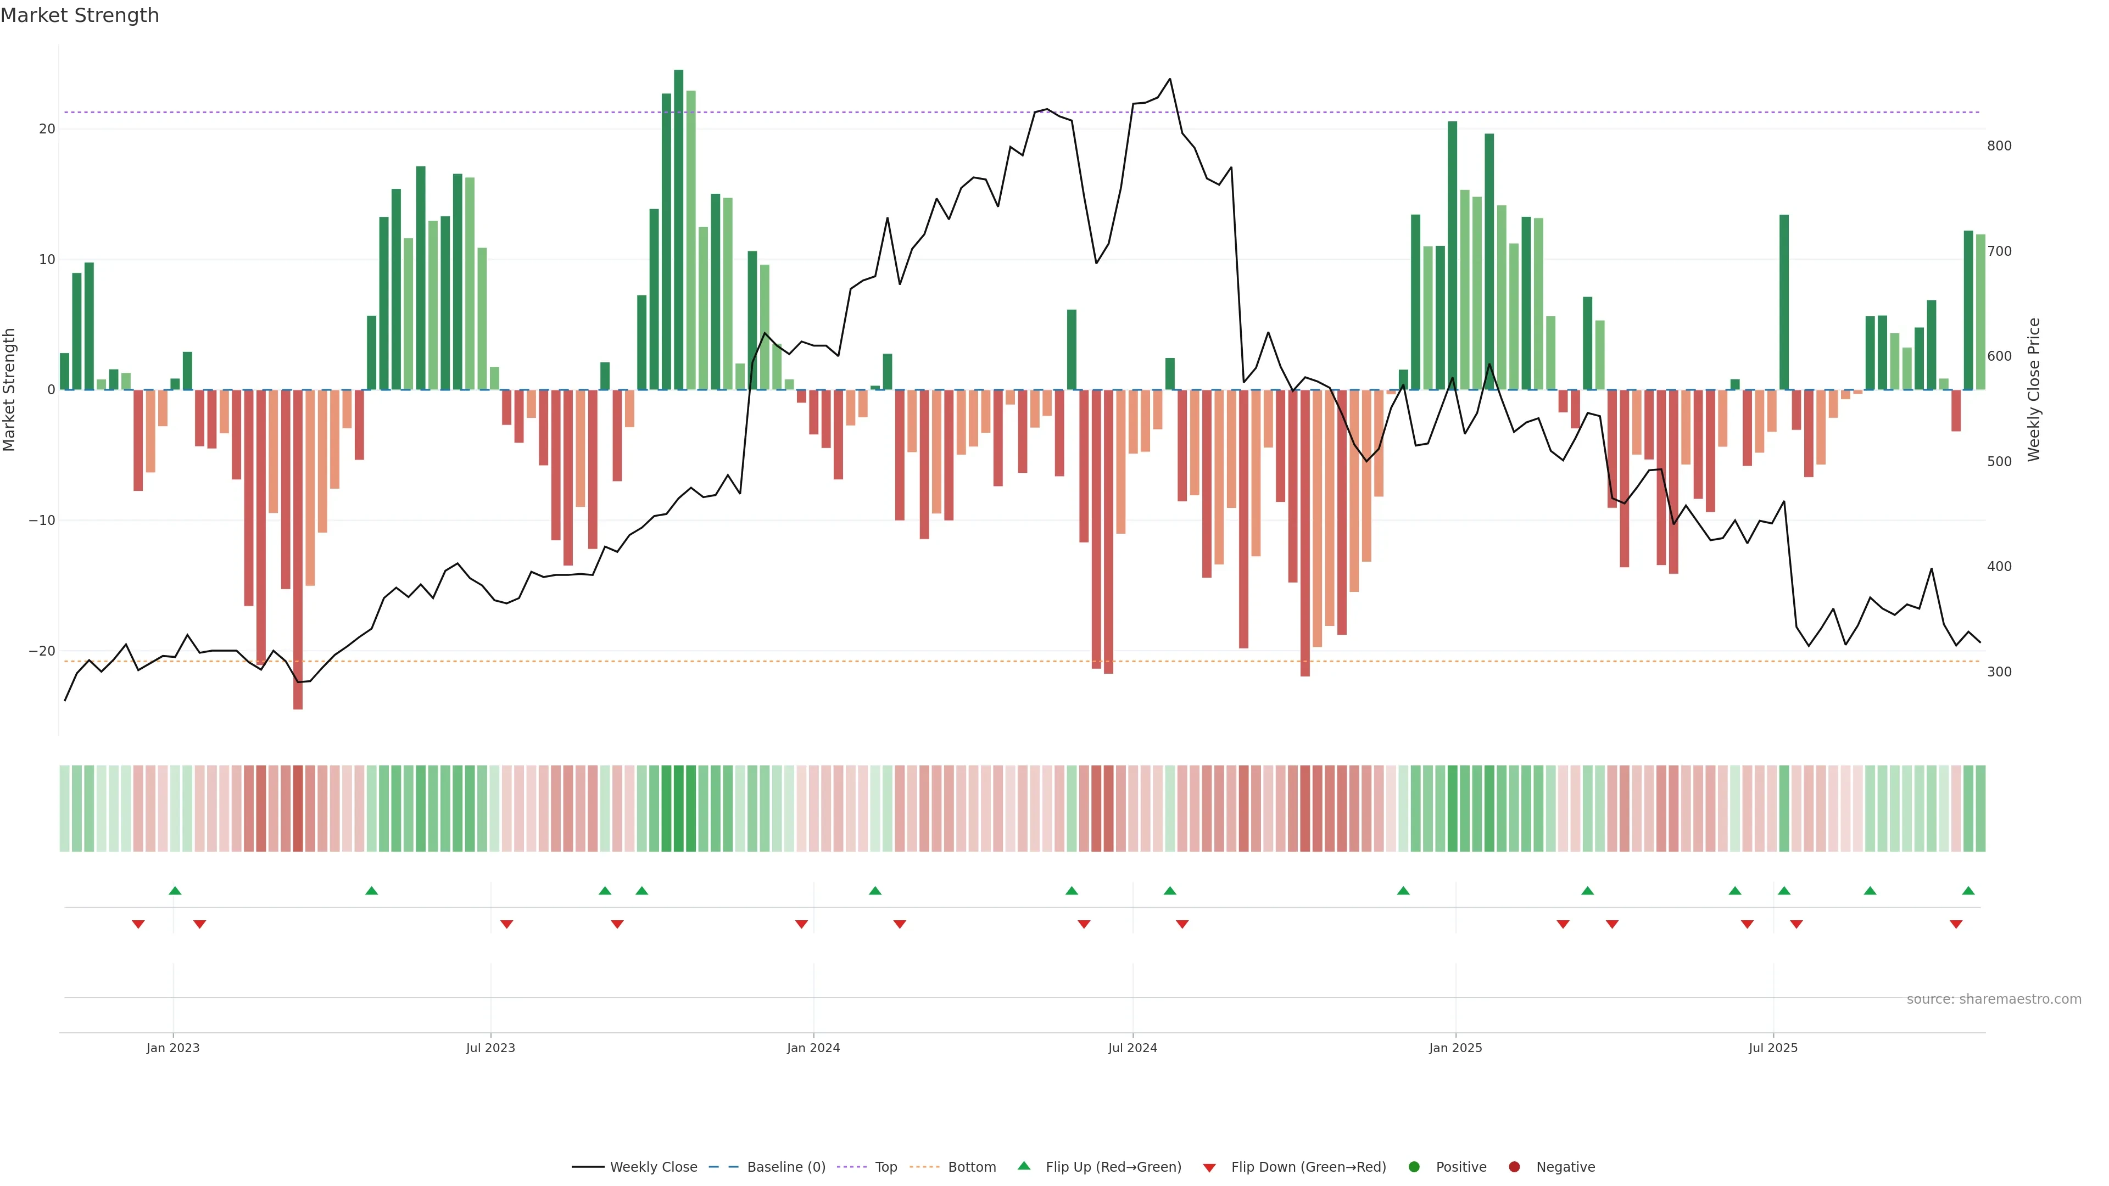2109x1186 pixels.
Task: Click the Flip Down triangle icon in legend
Action: tap(1209, 1168)
